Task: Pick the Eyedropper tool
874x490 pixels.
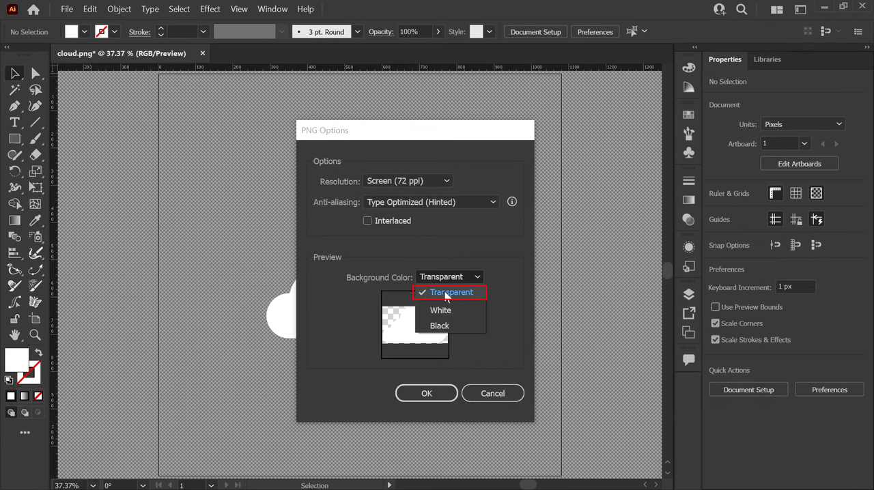Action: pos(36,220)
